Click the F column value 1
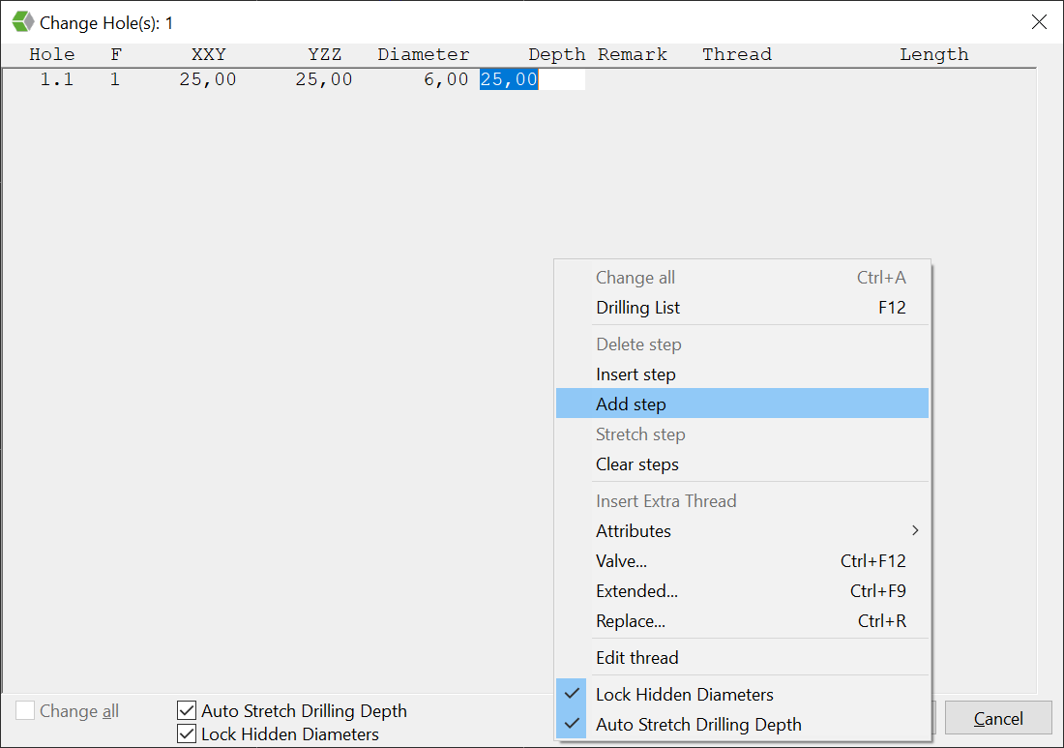The image size is (1064, 748). click(x=115, y=79)
